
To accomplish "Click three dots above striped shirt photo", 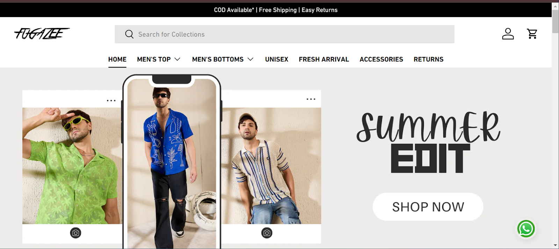I will point(311,99).
